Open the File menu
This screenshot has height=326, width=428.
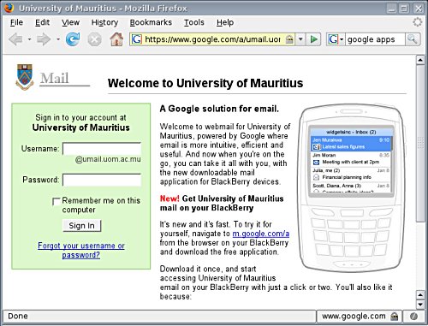tap(16, 22)
